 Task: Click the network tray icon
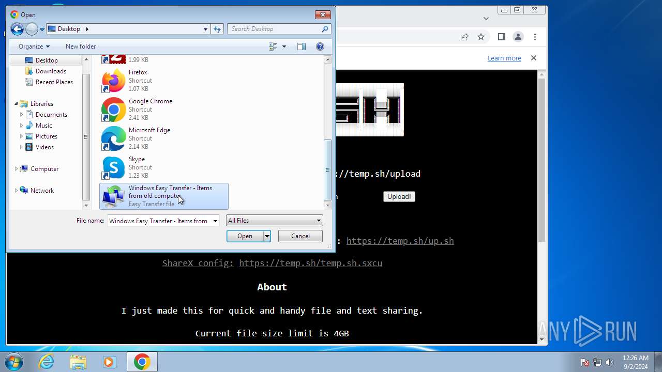point(597,362)
